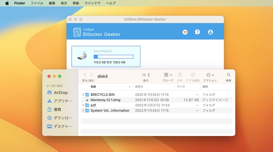Open the 表示 menu in menu bar
Screen dimensions: 273x152
click(64, 3)
